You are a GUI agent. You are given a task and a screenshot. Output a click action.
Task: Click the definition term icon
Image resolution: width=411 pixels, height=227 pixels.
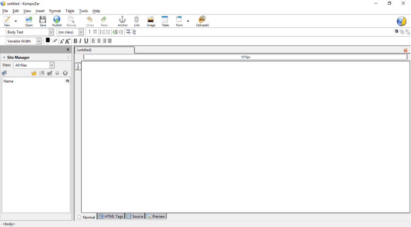(x=128, y=32)
